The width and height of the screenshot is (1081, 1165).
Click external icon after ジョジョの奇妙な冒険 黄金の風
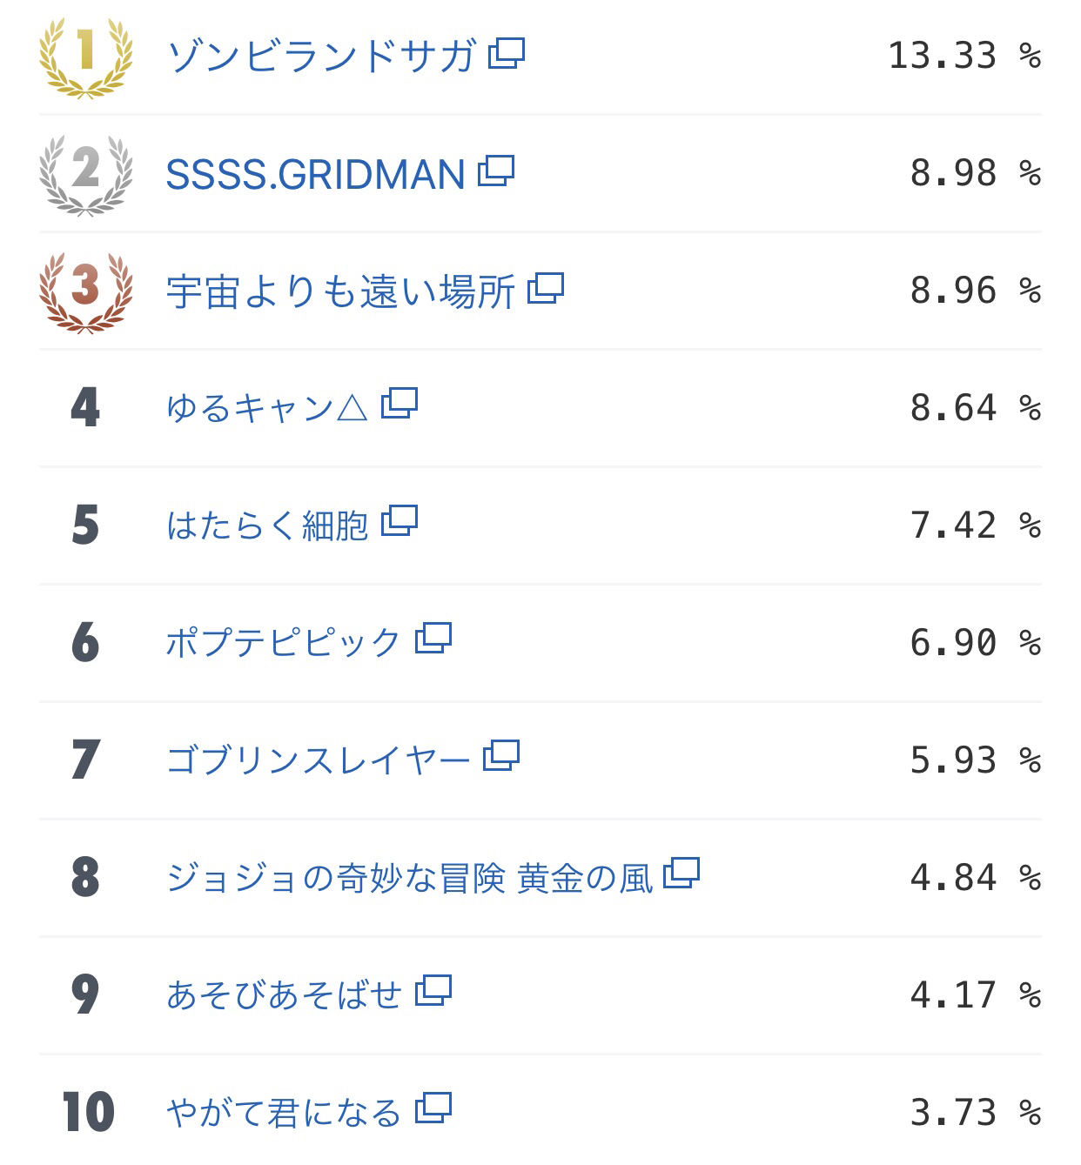681,873
